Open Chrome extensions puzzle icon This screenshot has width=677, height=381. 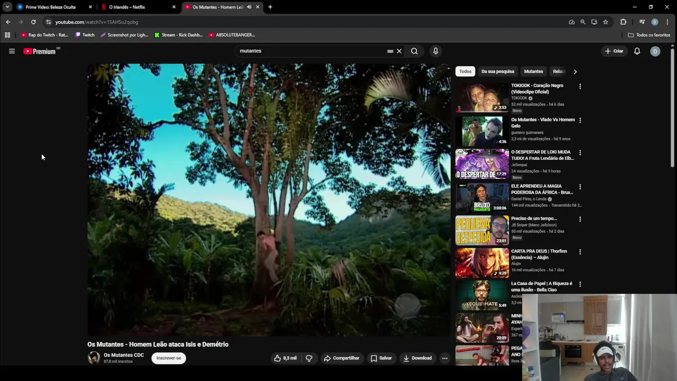tap(623, 22)
